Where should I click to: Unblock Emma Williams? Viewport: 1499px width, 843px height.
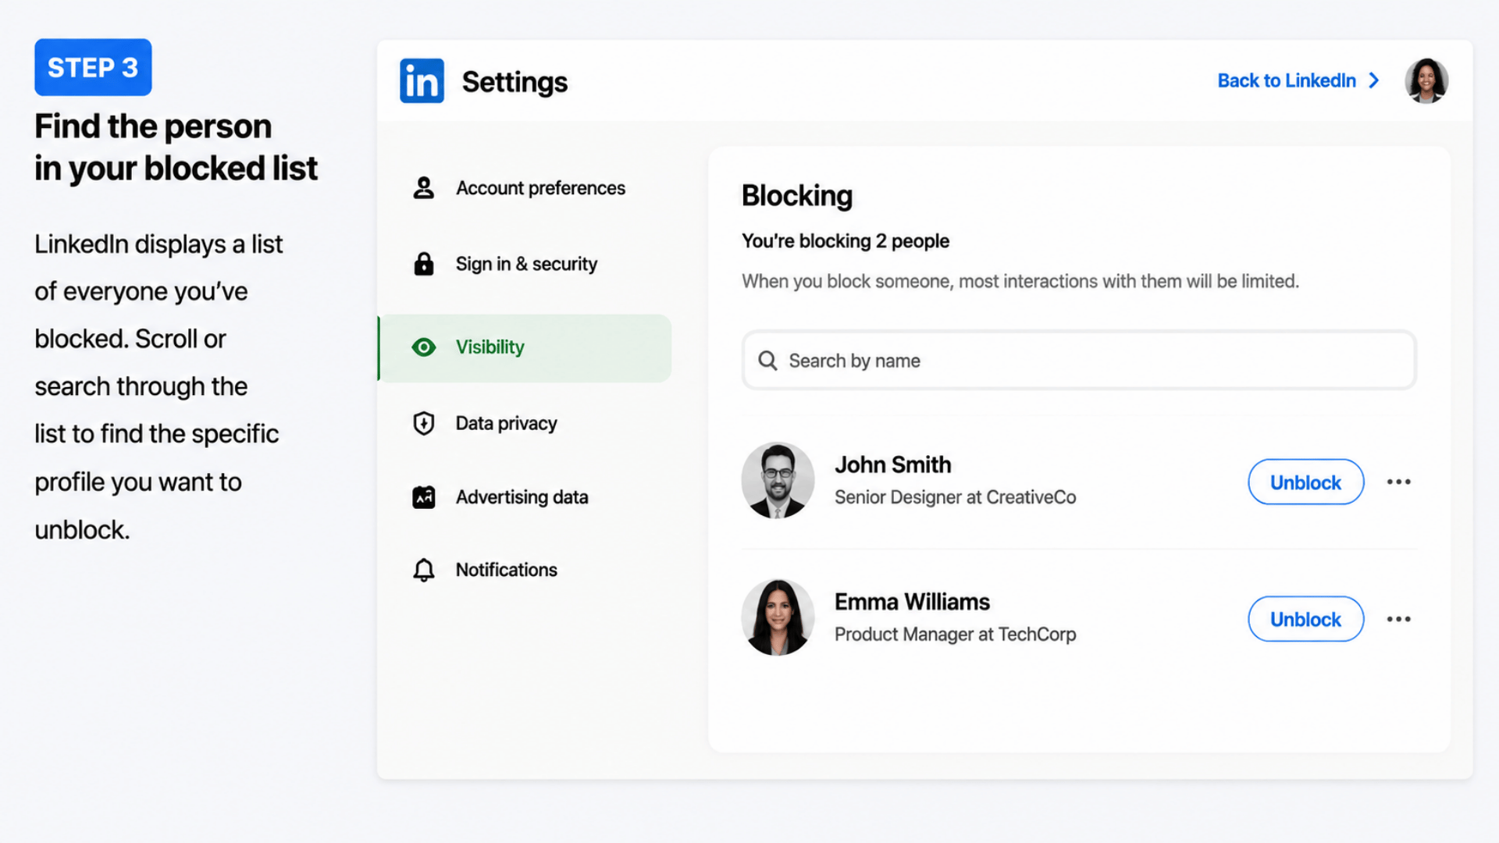pos(1305,620)
